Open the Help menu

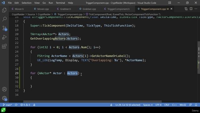[70, 3]
